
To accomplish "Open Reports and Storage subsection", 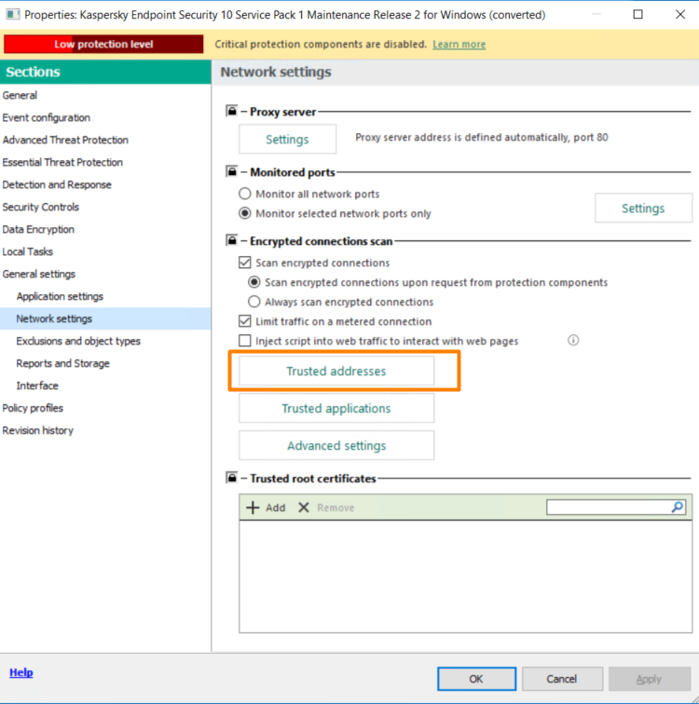I will pos(62,363).
